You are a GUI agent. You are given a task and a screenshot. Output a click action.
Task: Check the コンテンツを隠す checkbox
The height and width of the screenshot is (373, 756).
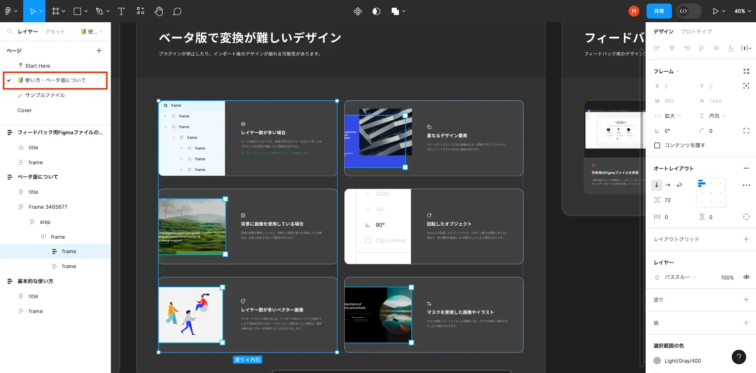[657, 145]
